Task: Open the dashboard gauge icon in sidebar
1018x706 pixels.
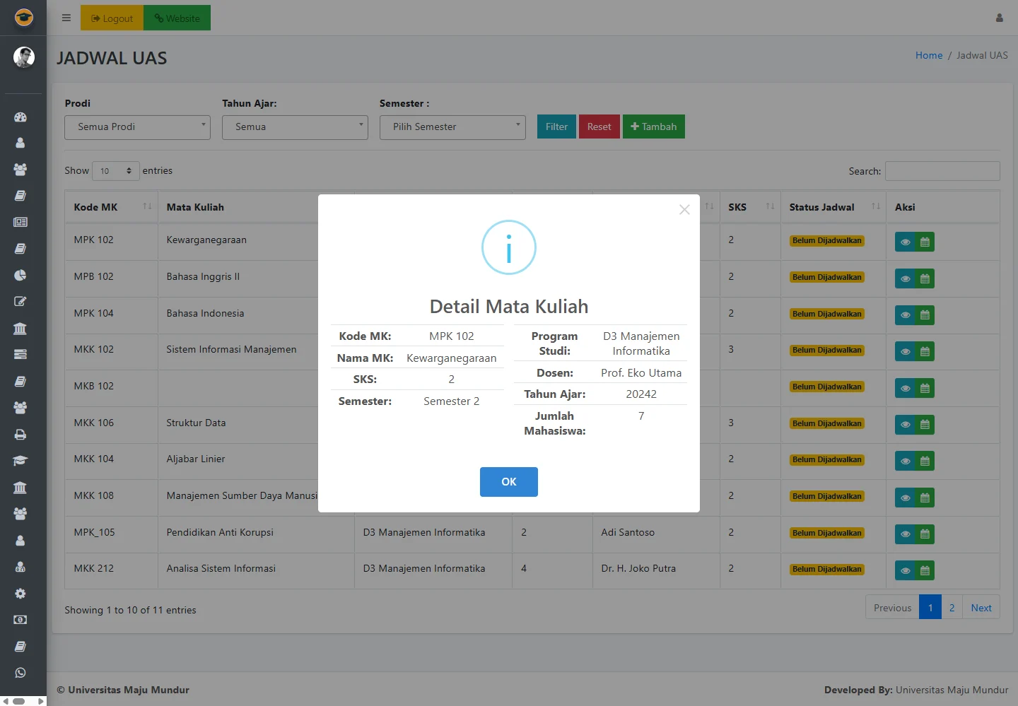Action: pyautogui.click(x=21, y=117)
